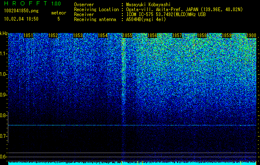Click the 1855 time marker

point(127,35)
